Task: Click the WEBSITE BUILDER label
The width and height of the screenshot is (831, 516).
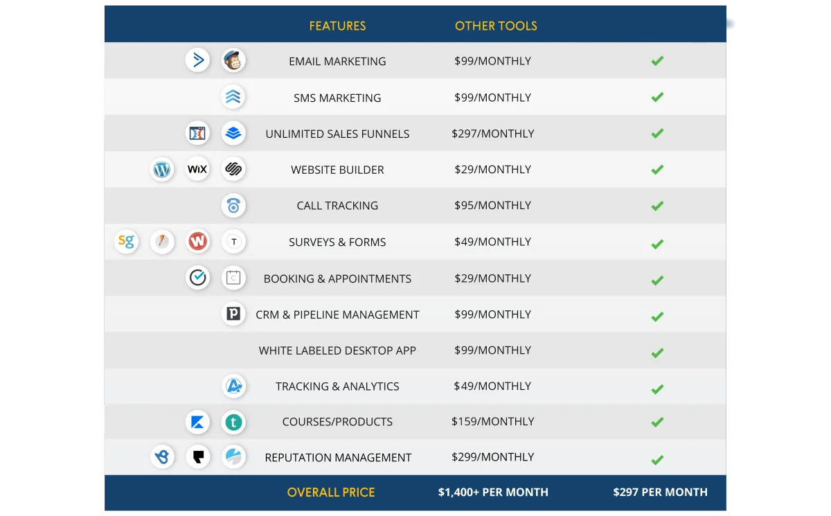Action: tap(337, 170)
